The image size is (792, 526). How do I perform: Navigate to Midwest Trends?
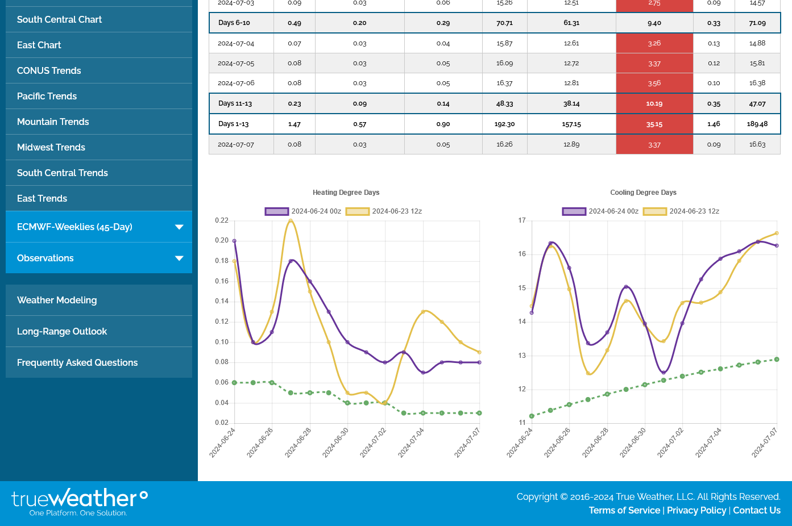pyautogui.click(x=51, y=147)
